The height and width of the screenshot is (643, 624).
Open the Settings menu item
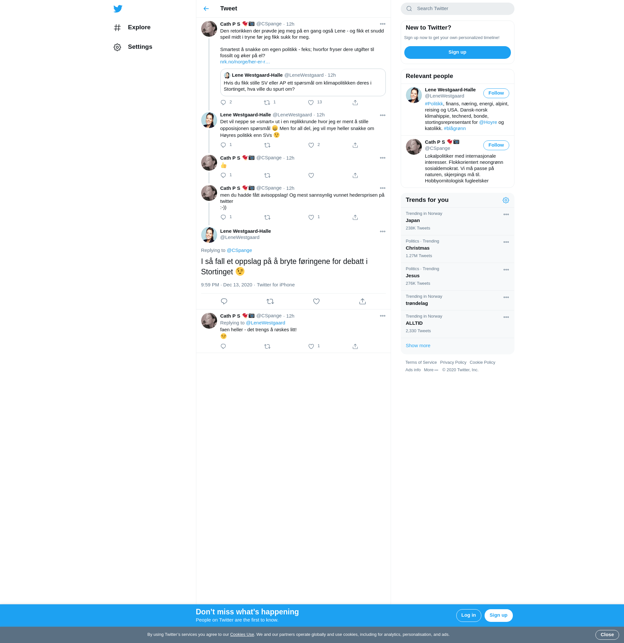(x=133, y=47)
